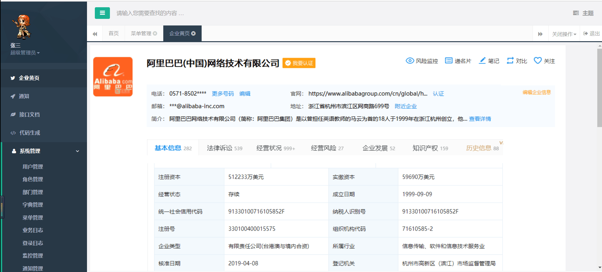Click the phone number 0571-8502****
The width and height of the screenshot is (602, 272).
pyautogui.click(x=188, y=94)
